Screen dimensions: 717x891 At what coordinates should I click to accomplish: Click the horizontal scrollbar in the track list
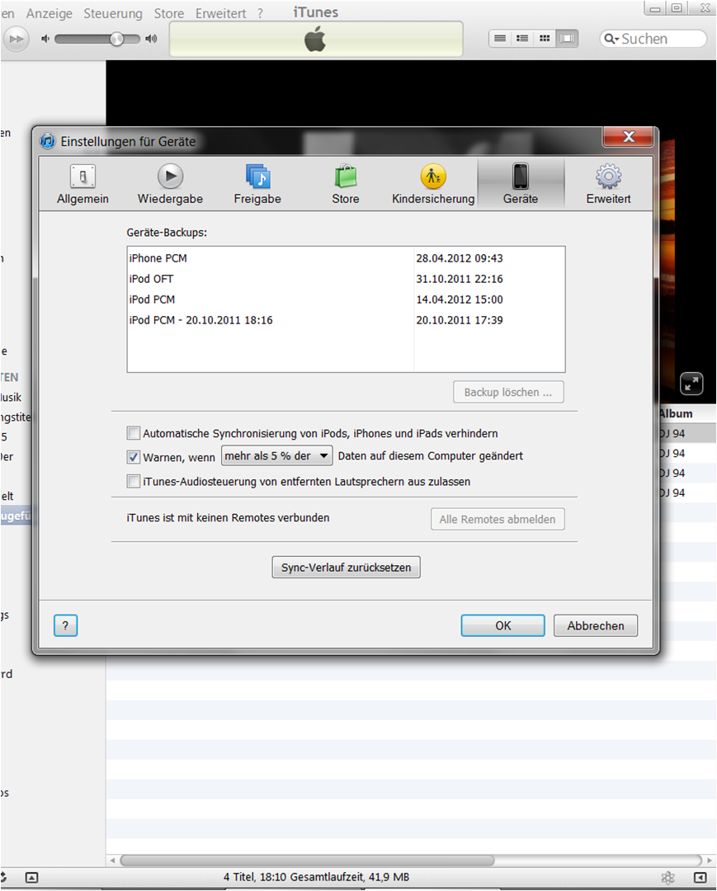[x=308, y=860]
